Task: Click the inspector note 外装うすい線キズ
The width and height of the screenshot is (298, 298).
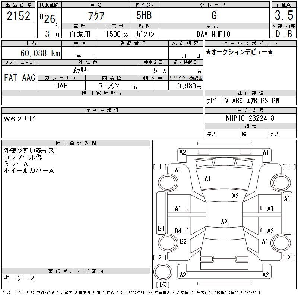Action: point(29,150)
